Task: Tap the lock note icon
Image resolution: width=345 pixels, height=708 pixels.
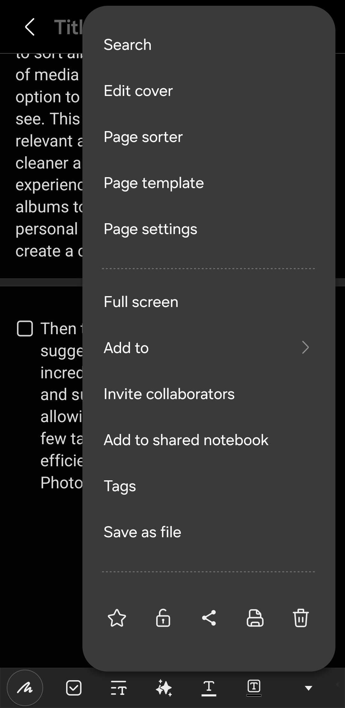Action: point(163,618)
